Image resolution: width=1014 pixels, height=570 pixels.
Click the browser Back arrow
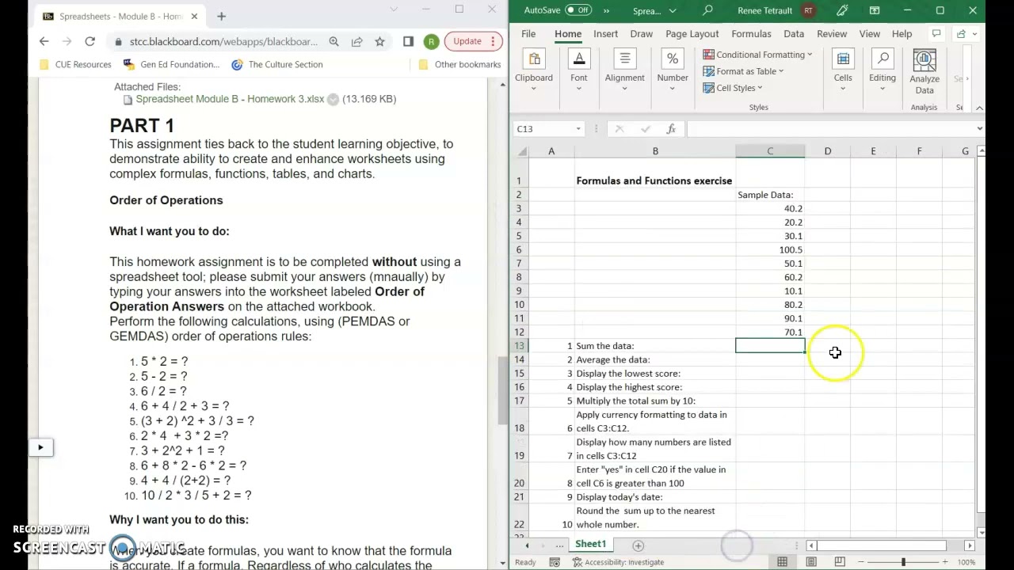click(44, 41)
